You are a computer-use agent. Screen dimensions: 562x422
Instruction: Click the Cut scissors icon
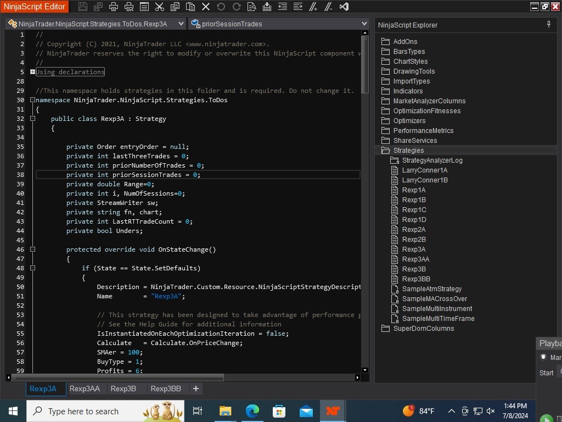tap(160, 7)
